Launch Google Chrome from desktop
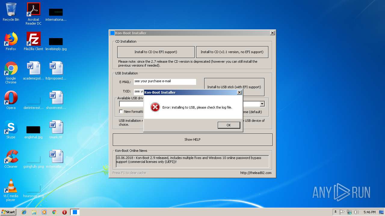385x216 pixels. pyautogui.click(x=11, y=73)
